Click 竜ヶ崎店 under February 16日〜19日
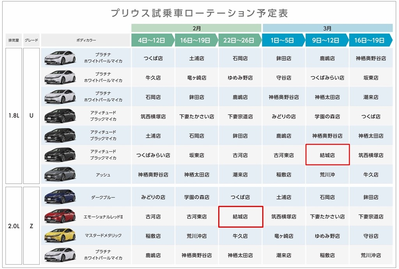399x269 pixels. click(196, 78)
